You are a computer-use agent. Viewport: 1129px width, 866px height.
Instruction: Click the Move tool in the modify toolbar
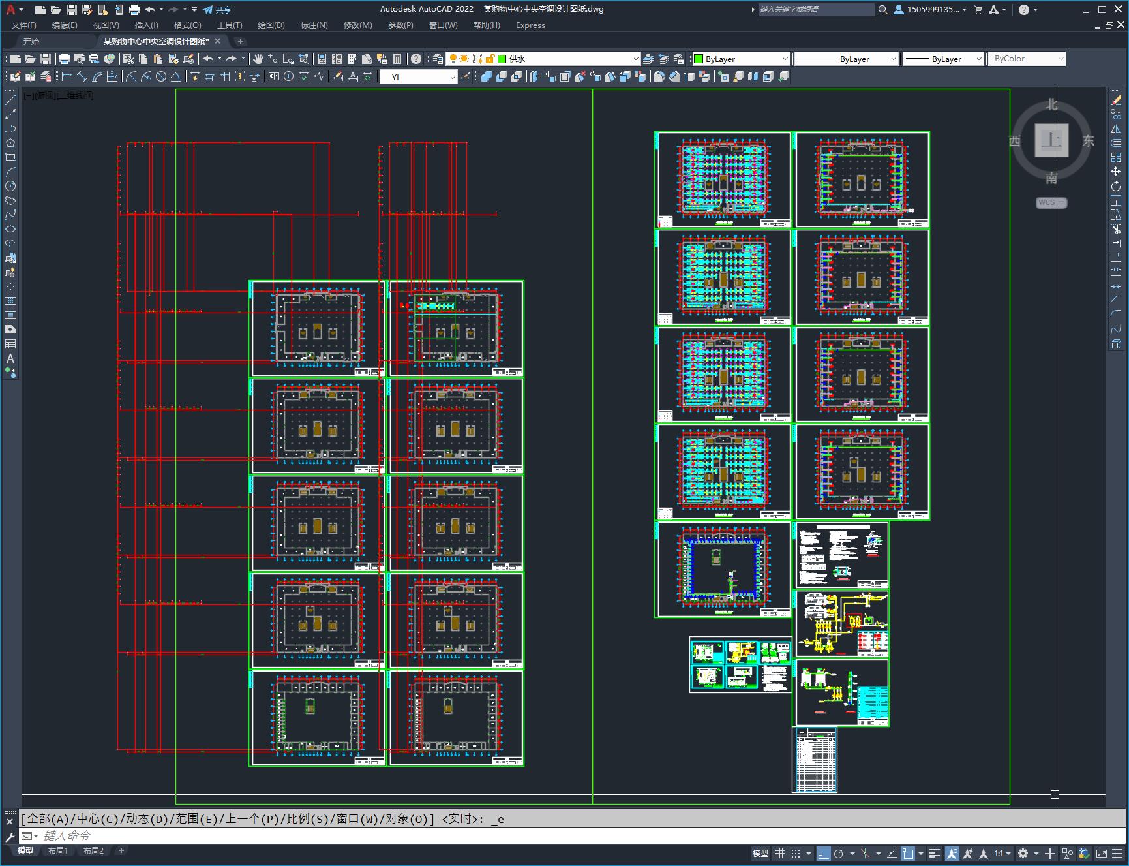coord(1116,172)
